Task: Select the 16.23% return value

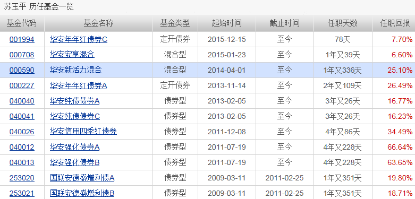Action: coord(400,116)
